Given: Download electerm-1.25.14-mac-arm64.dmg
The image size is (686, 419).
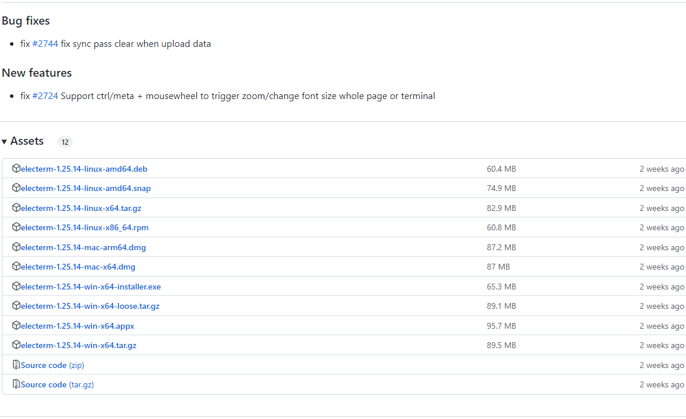Looking at the screenshot, I should click(83, 247).
